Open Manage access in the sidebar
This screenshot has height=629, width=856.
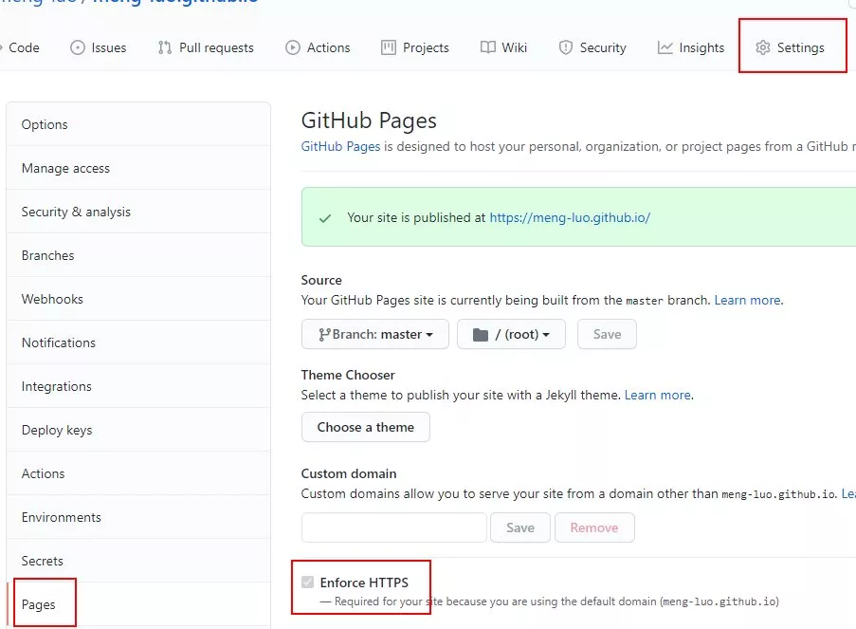tap(138, 168)
